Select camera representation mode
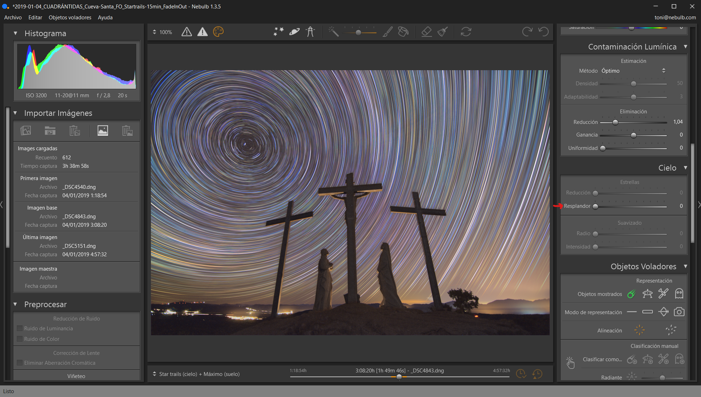 [679, 312]
